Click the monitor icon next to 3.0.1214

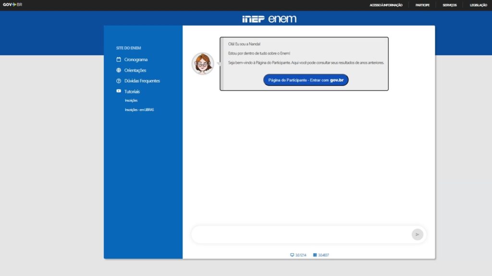pos(292,255)
